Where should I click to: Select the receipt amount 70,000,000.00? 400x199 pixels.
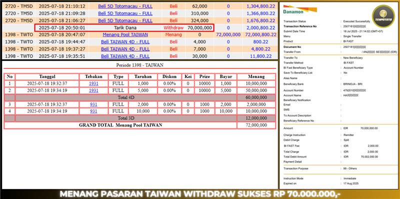tap(369, 128)
